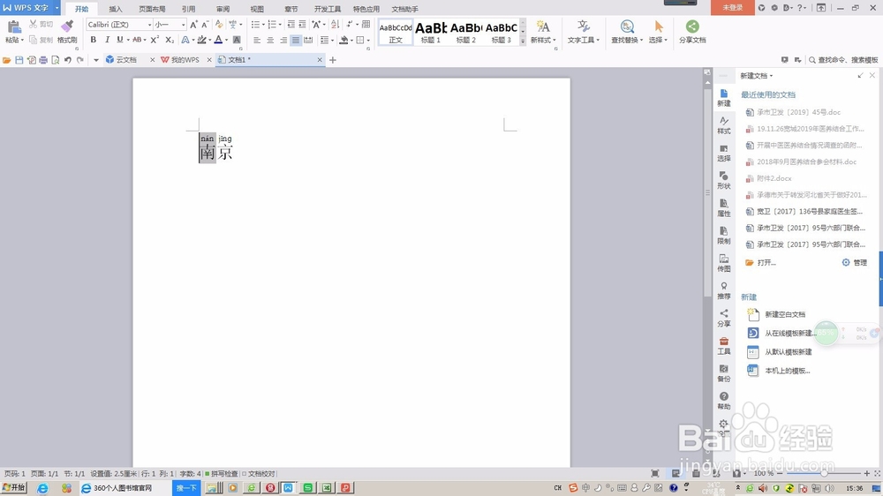883x496 pixels.
Task: Click the new tab plus button
Action: click(332, 60)
